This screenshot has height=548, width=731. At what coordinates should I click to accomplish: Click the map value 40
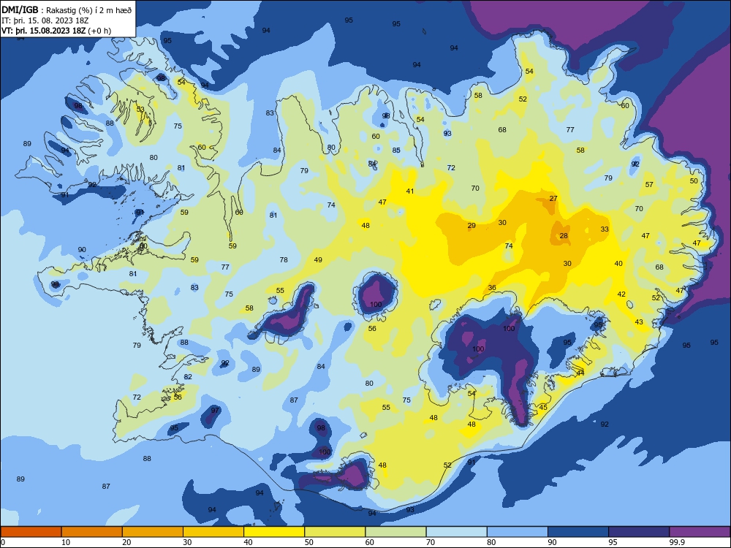click(x=618, y=264)
